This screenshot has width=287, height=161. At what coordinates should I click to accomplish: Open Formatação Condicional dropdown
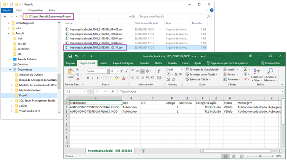coord(203,70)
